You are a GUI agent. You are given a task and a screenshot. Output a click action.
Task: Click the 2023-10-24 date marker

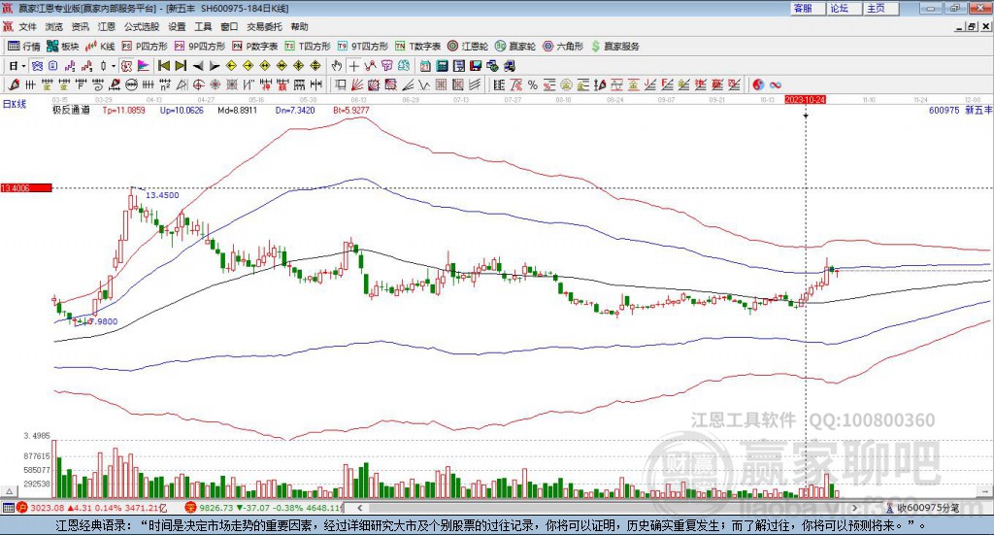point(805,100)
